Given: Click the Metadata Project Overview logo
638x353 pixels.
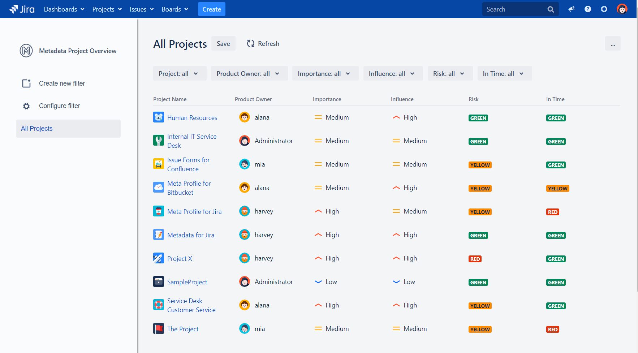Looking at the screenshot, I should click(x=26, y=51).
